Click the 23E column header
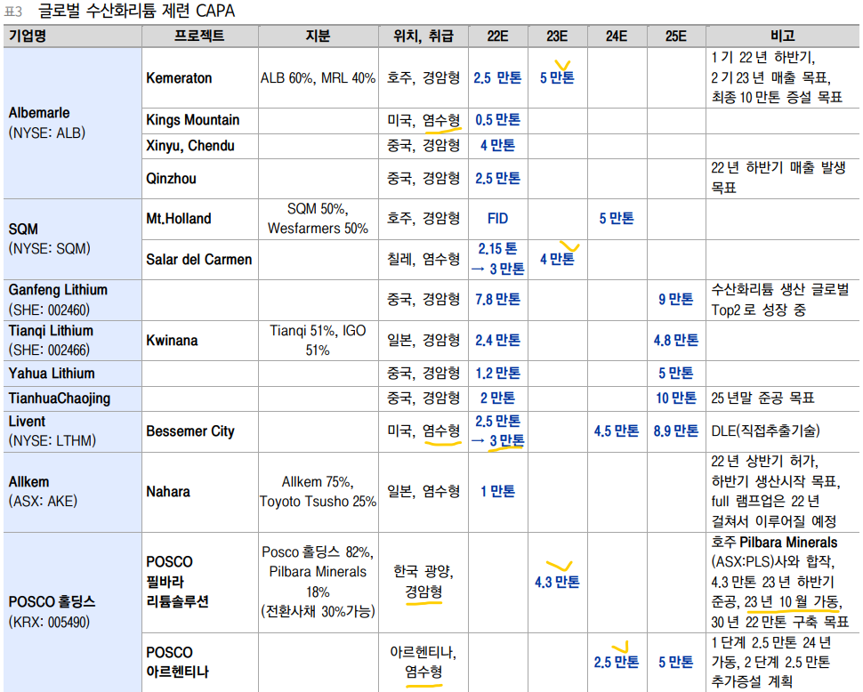 [557, 36]
